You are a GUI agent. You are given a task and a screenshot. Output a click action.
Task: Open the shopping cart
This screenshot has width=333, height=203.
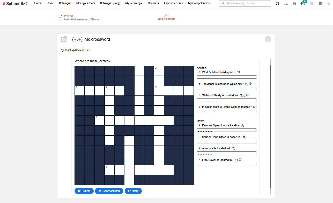point(294,3)
